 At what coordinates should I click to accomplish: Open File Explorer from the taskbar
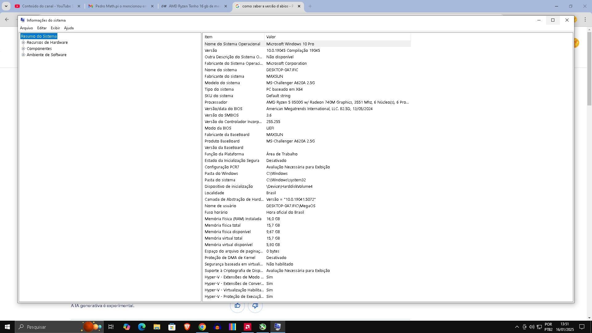(x=157, y=327)
